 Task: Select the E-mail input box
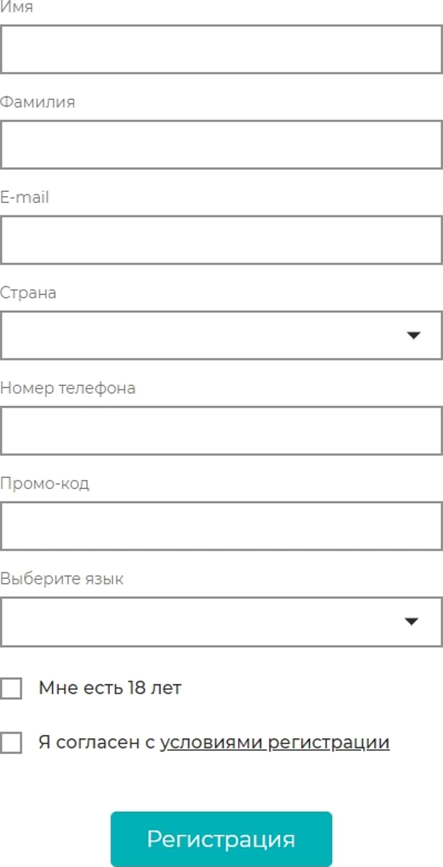click(x=221, y=240)
